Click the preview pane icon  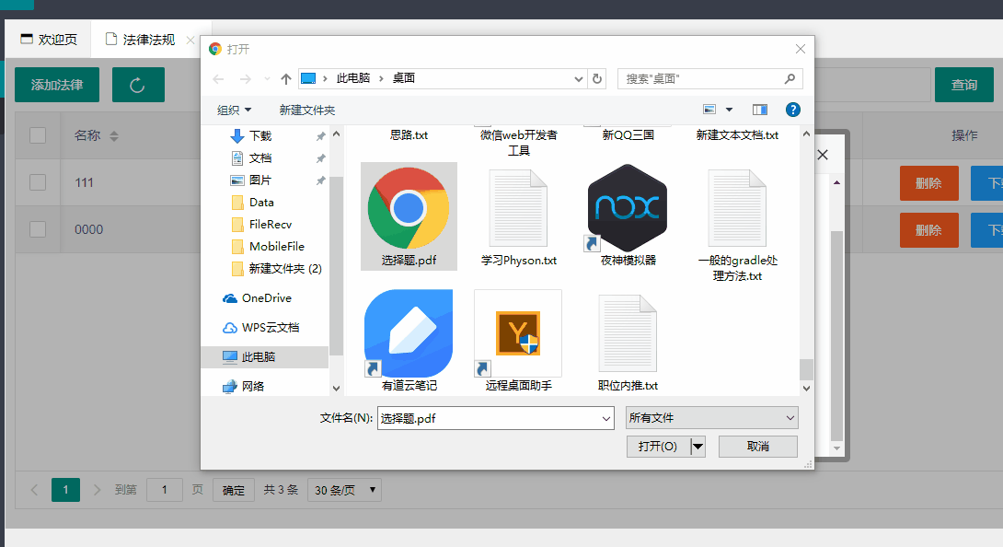(x=759, y=109)
